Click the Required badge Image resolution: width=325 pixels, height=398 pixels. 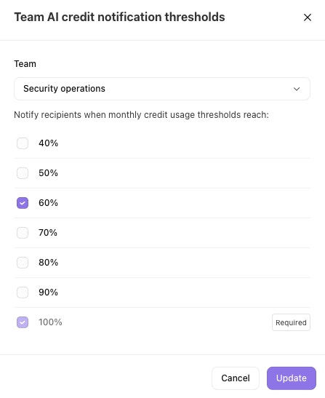click(x=291, y=322)
